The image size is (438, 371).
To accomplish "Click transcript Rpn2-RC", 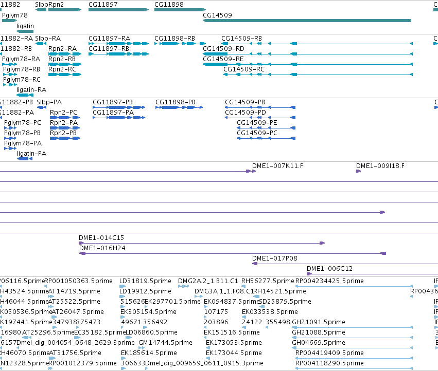I will (x=62, y=69).
